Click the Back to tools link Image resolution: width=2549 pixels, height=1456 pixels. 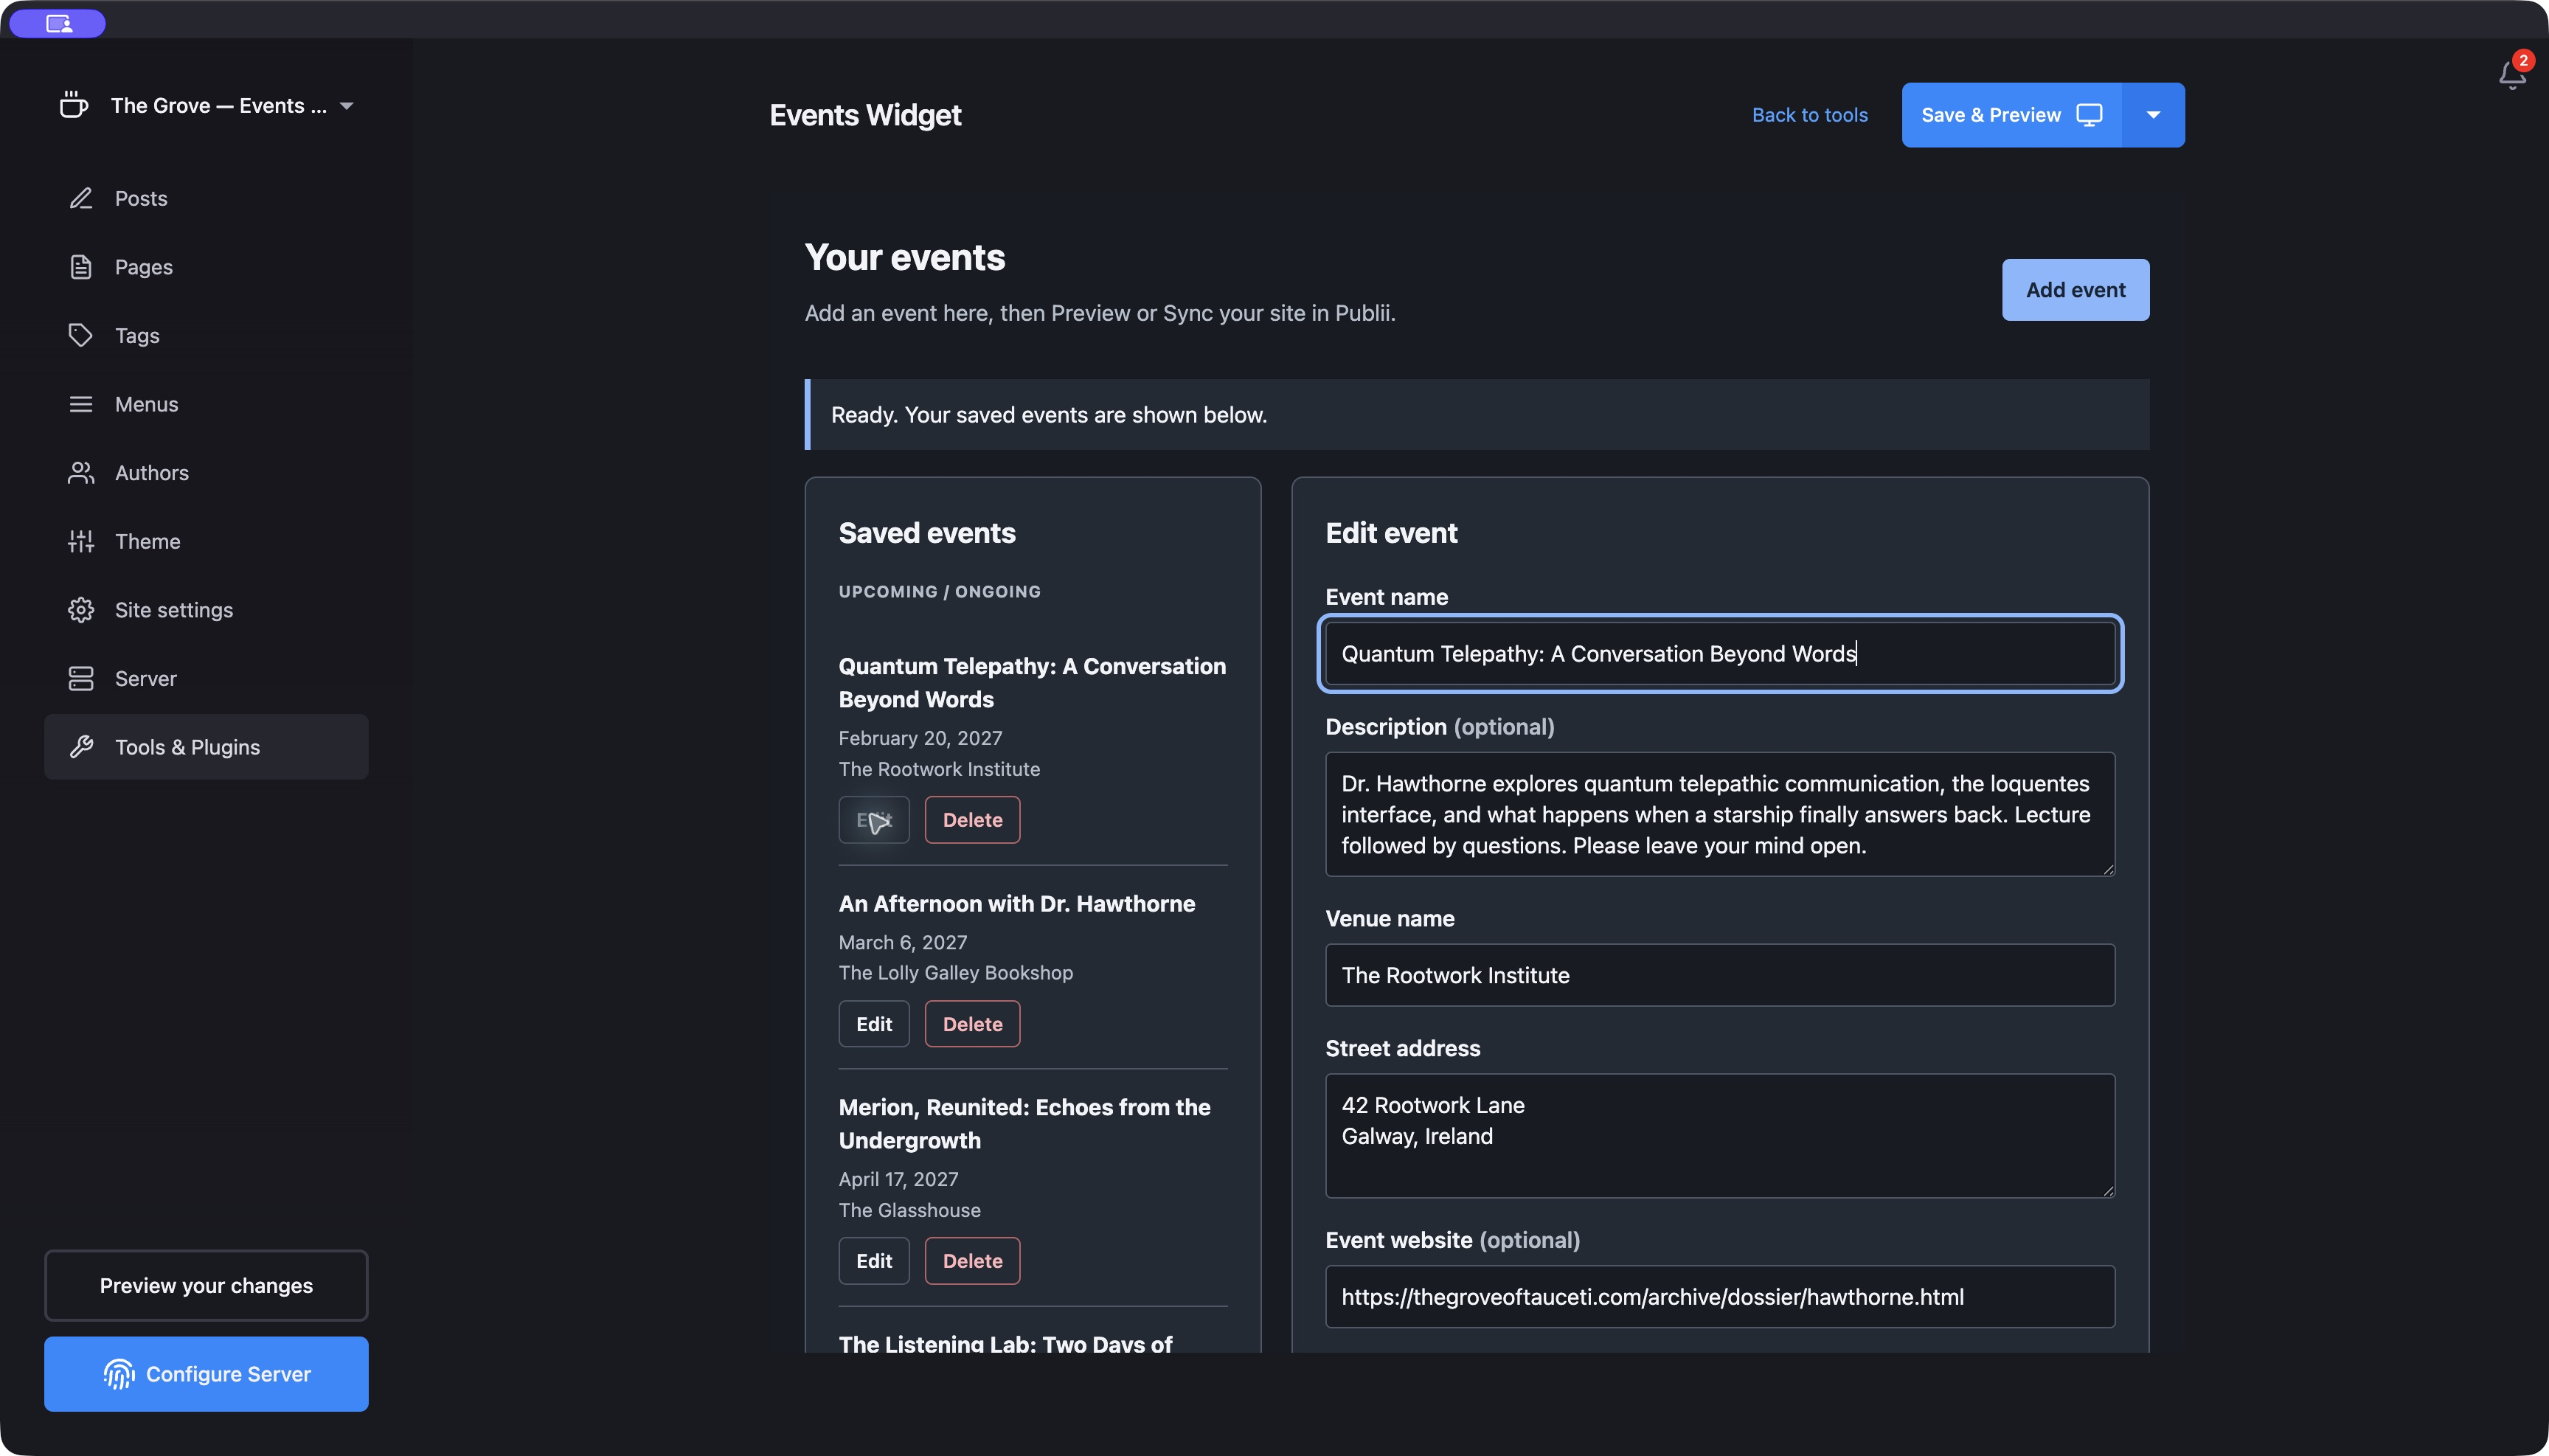1809,115
